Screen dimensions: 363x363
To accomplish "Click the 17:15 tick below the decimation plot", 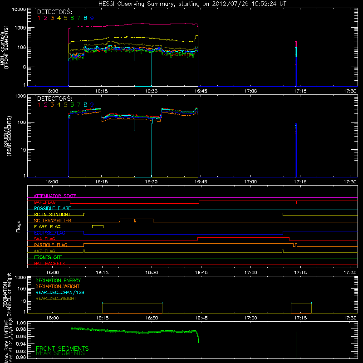I will tap(300, 318).
